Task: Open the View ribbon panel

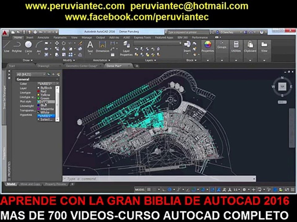Action: tap(264, 47)
